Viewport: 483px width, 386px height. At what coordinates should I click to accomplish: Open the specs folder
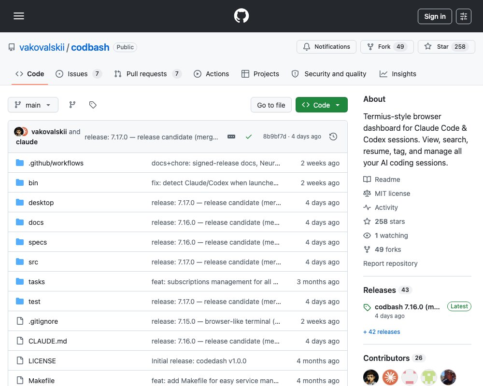coord(38,242)
